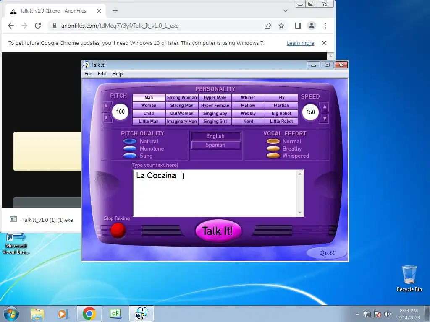Choose the Martian voice
The height and width of the screenshot is (322, 430).
click(x=281, y=105)
